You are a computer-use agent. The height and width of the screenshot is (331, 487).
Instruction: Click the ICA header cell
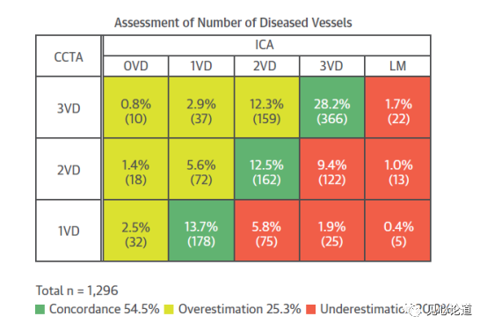tap(266, 46)
